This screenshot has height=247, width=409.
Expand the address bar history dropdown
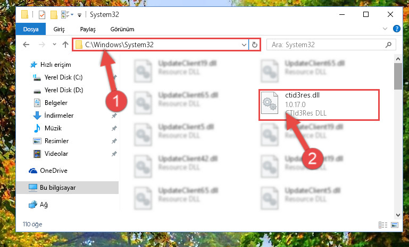tap(244, 45)
